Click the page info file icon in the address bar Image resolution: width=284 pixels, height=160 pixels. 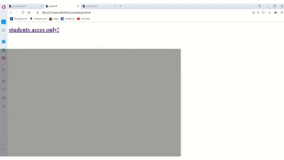[37, 13]
